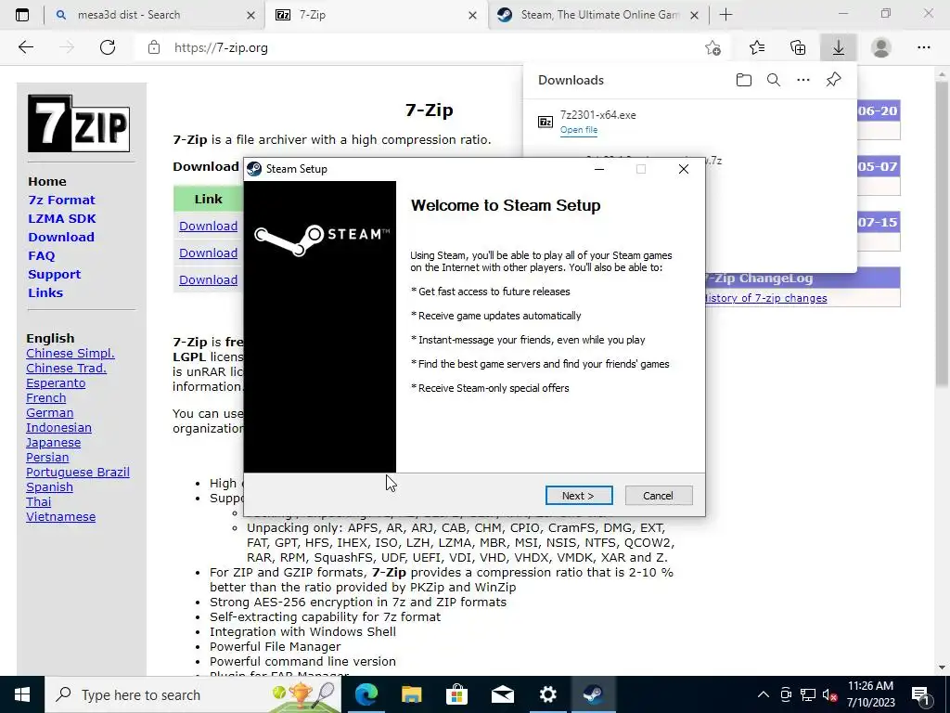This screenshot has height=713, width=950.
Task: Open Settings gear in taskbar
Action: 547,694
